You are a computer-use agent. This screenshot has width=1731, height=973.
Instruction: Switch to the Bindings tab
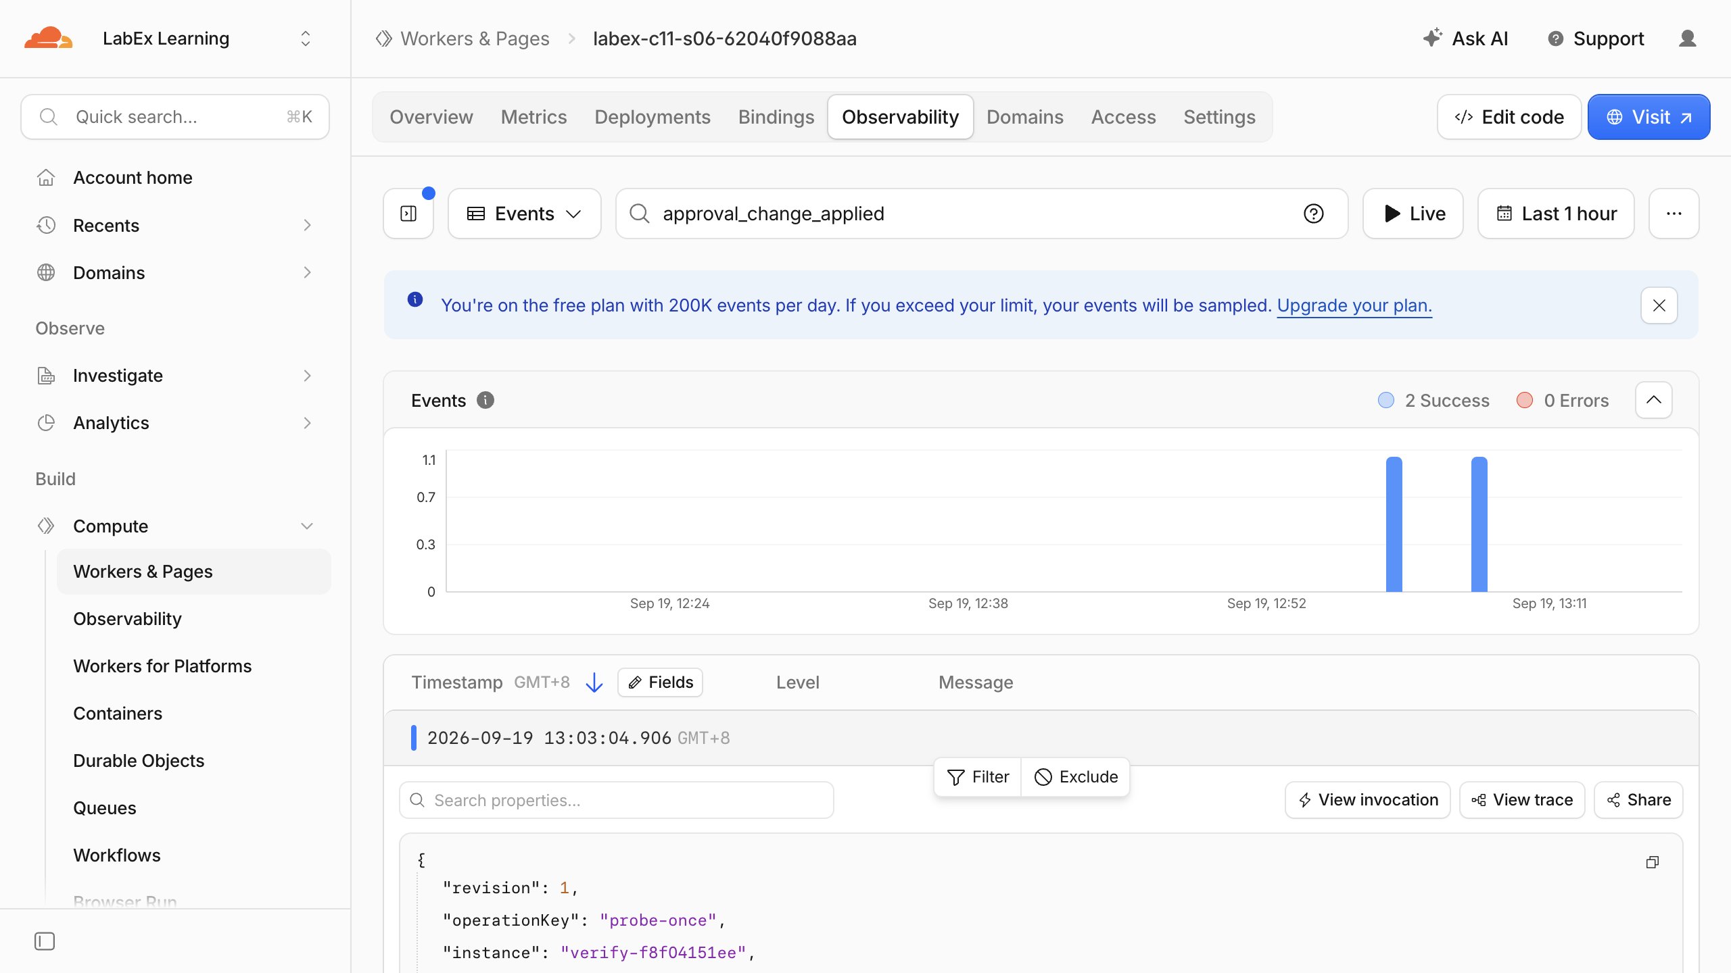pos(776,117)
